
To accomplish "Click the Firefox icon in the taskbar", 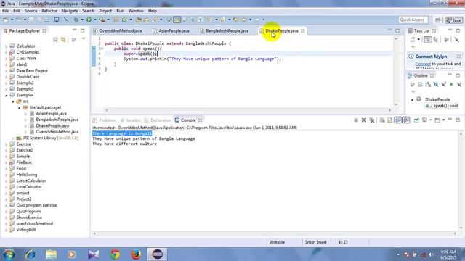I will pyautogui.click(x=136, y=254).
